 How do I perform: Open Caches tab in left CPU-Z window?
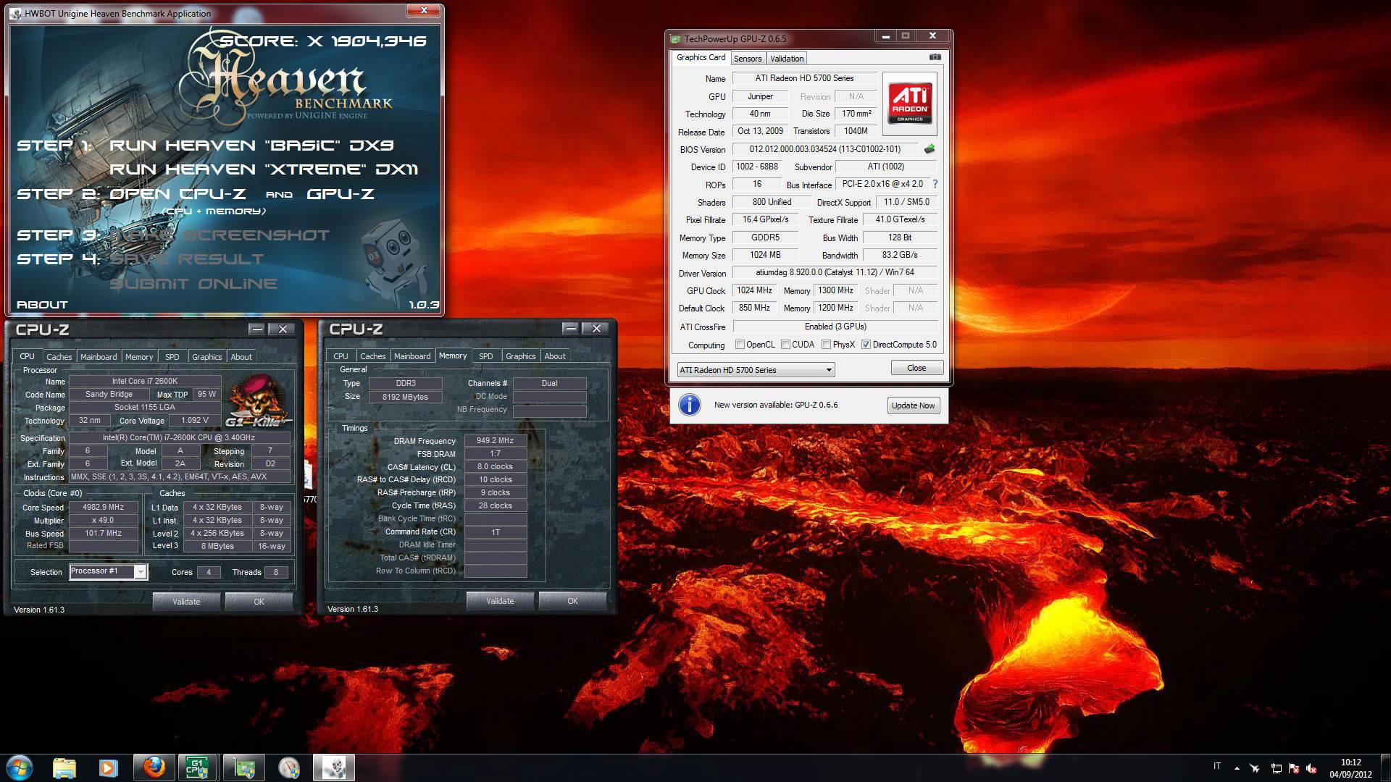59,357
